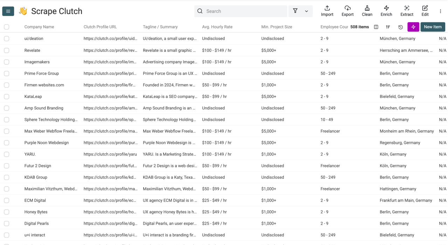448x245 pixels.
Task: Tick the select-all header checkbox
Action: coord(7,27)
